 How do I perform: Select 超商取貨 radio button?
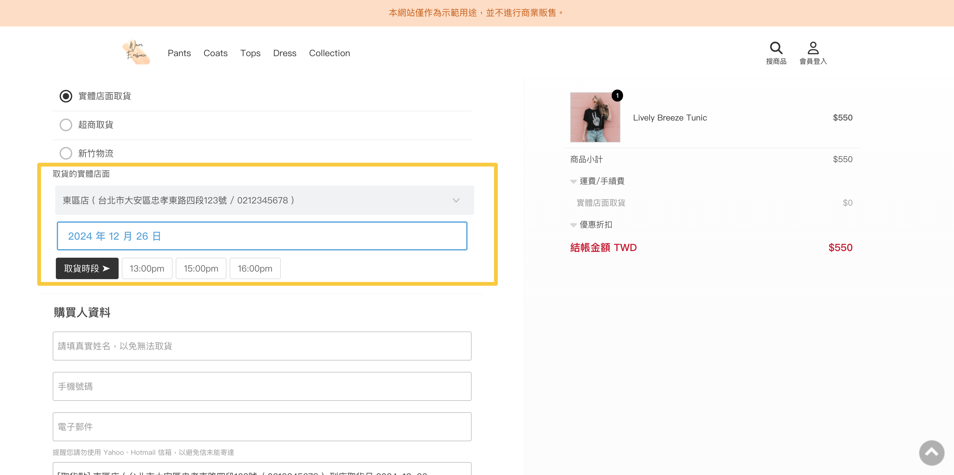click(66, 125)
